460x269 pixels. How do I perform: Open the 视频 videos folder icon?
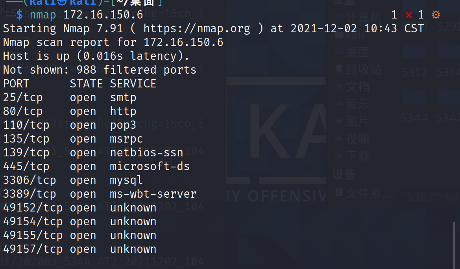pyautogui.click(x=339, y=138)
